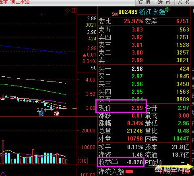
Task: Click the 4.00 price axis label
Action: pos(91,80)
